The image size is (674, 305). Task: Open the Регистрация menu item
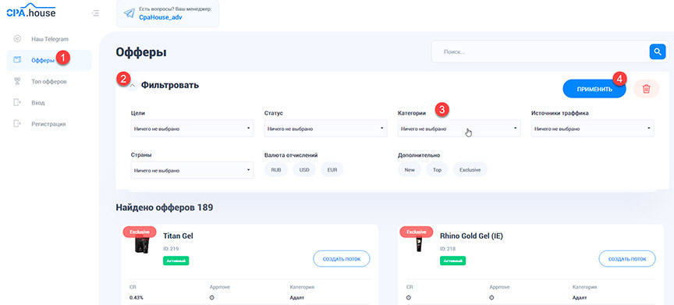pos(48,124)
